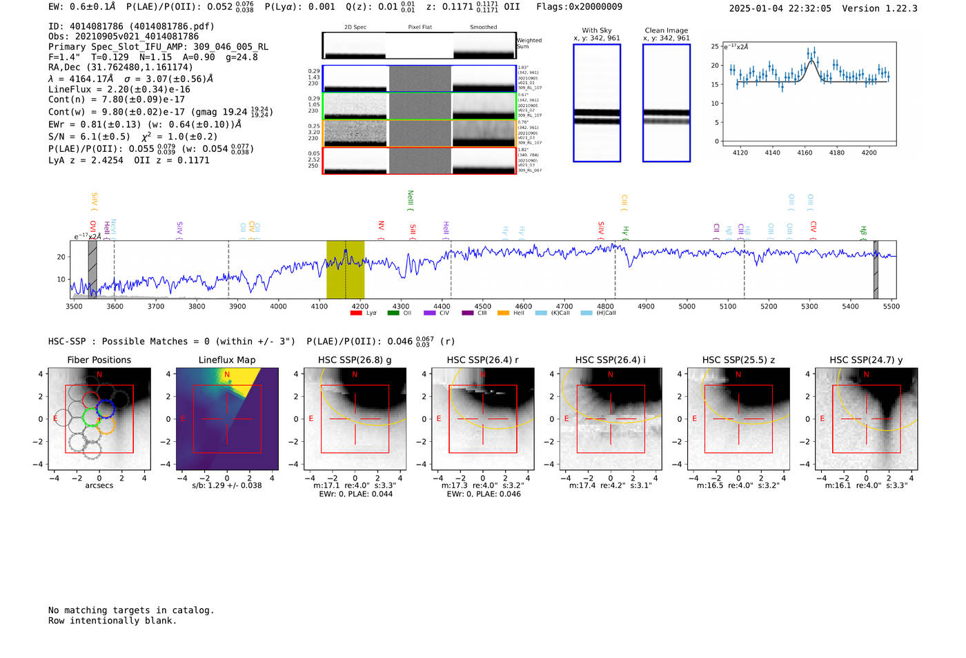Click the RA,Dec coordinates line

point(121,68)
